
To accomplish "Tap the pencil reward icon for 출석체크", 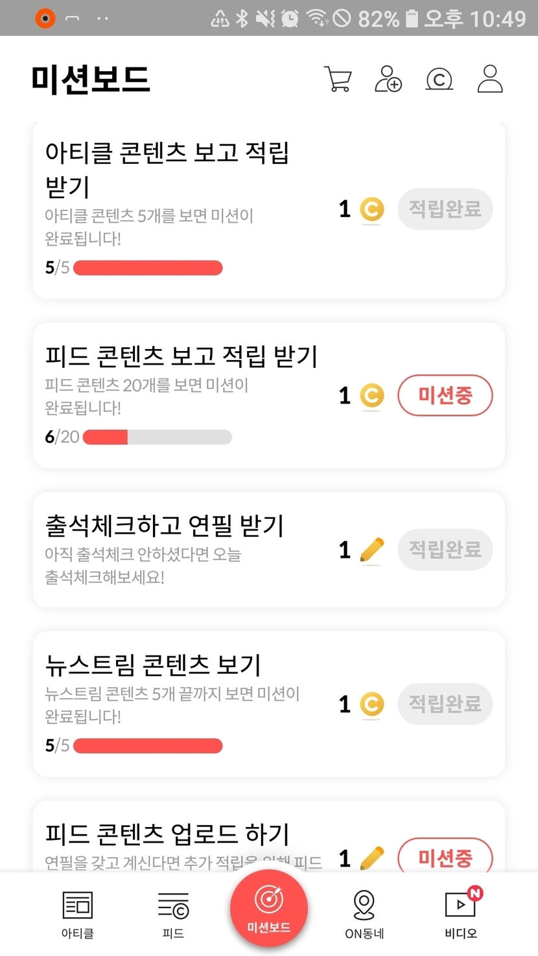I will pos(371,551).
